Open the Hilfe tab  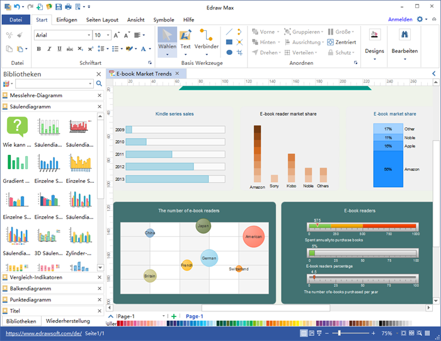189,20
